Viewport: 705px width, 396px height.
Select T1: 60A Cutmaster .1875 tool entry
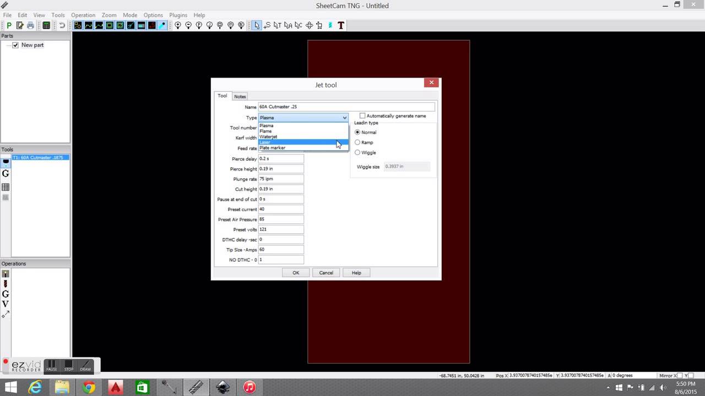[40, 158]
